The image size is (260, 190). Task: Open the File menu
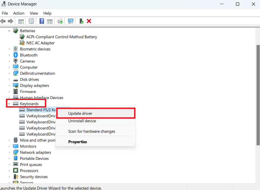pyautogui.click(x=5, y=13)
